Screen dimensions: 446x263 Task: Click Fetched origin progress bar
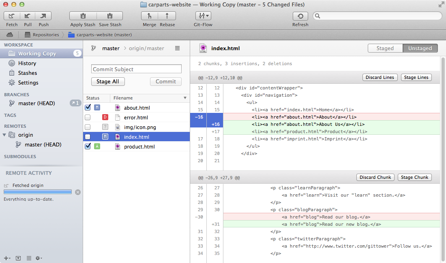[x=38, y=192]
